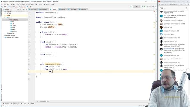Open the File menu
The width and height of the screenshot is (190, 107).
click(1, 4)
